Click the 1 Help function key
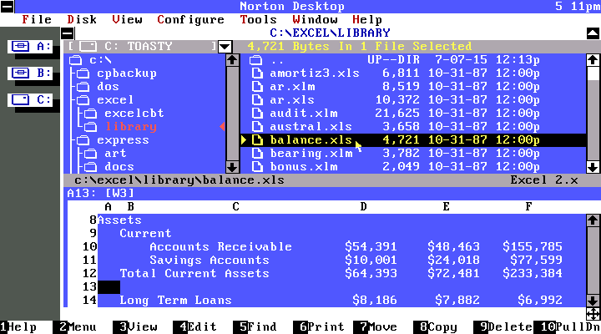 [x=18, y=327]
